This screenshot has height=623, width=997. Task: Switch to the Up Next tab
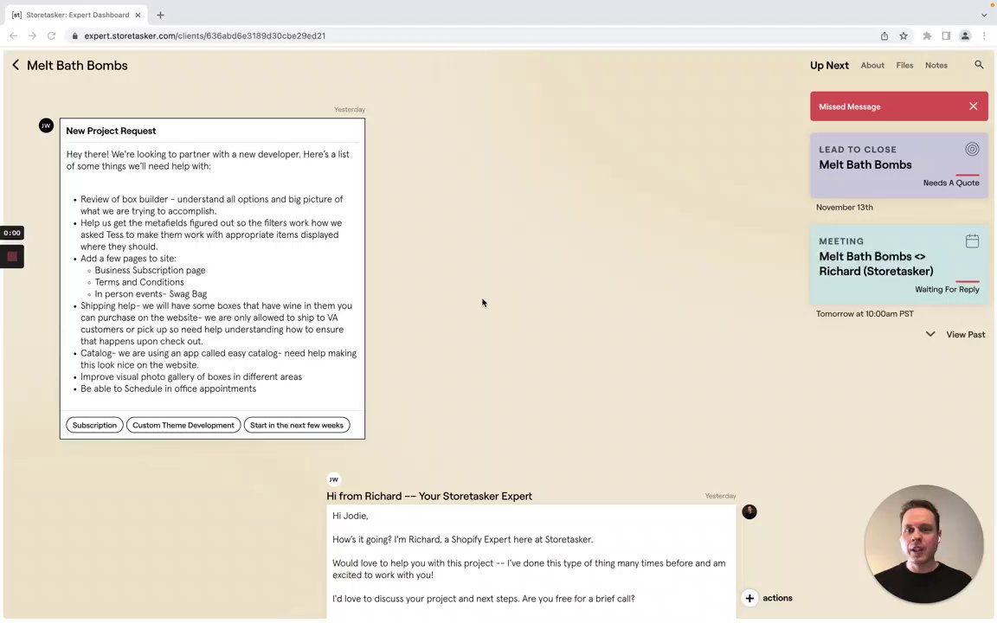pyautogui.click(x=828, y=65)
